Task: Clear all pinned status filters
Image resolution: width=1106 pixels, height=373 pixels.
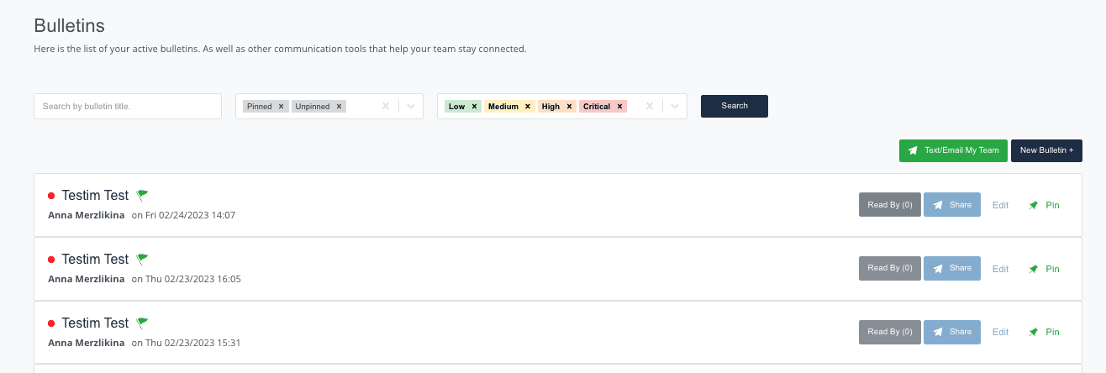Action: (x=385, y=107)
